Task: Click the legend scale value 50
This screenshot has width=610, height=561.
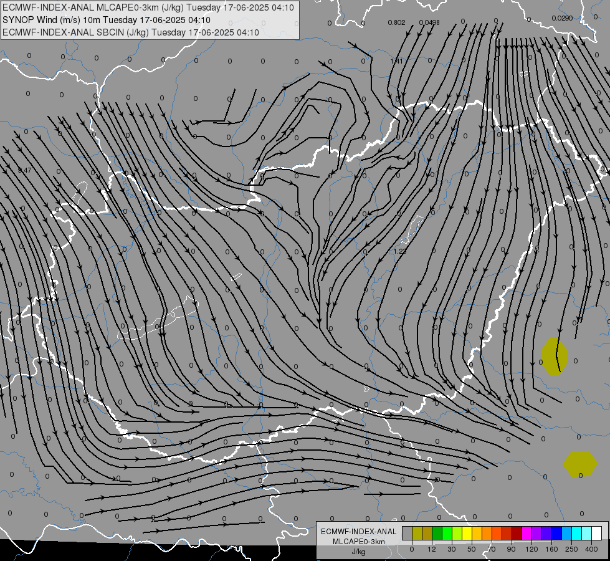Action: click(x=472, y=549)
